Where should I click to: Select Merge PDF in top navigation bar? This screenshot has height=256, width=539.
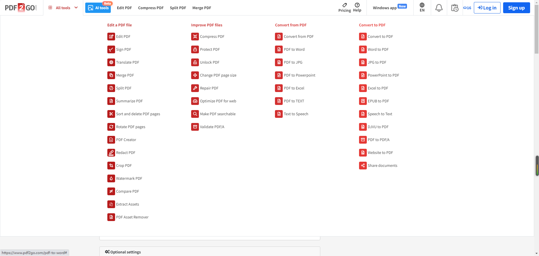201,8
